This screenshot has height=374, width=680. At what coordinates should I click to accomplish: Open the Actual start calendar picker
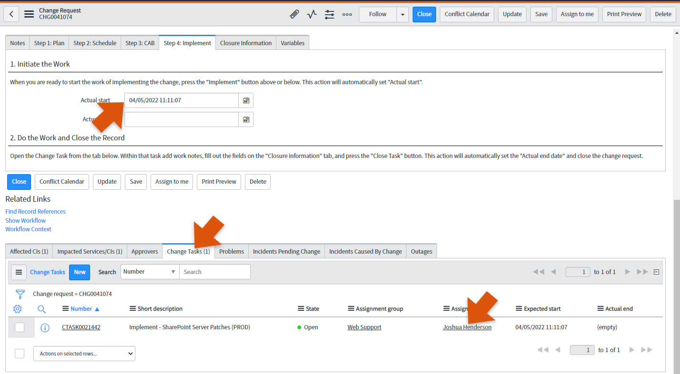tap(246, 100)
